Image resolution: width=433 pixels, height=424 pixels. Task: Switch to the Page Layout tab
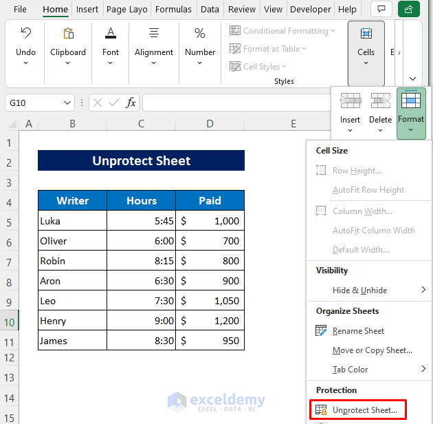click(126, 9)
